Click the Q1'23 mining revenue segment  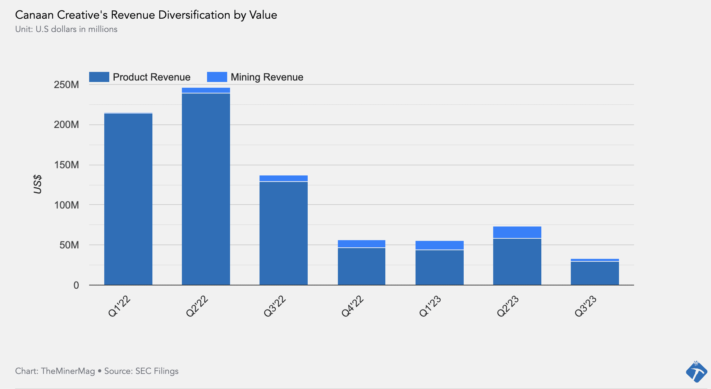(x=439, y=245)
